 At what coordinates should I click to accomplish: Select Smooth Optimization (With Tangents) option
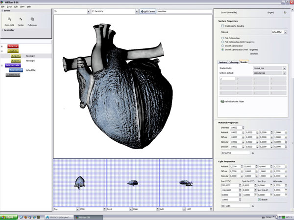(222, 50)
